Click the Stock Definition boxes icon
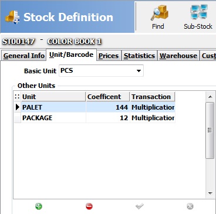The width and height of the screenshot is (216, 214). coord(12,17)
